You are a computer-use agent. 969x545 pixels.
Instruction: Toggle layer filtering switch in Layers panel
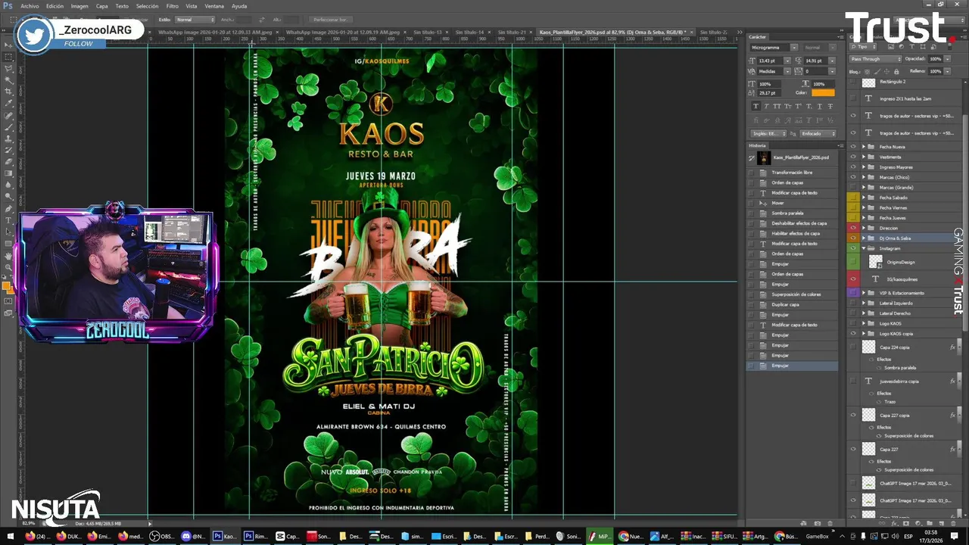pos(949,47)
